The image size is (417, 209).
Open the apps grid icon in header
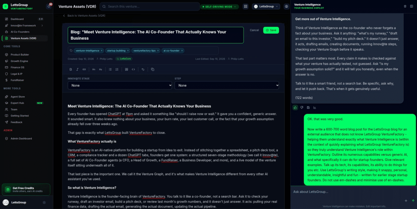pyautogui.click(x=246, y=6)
